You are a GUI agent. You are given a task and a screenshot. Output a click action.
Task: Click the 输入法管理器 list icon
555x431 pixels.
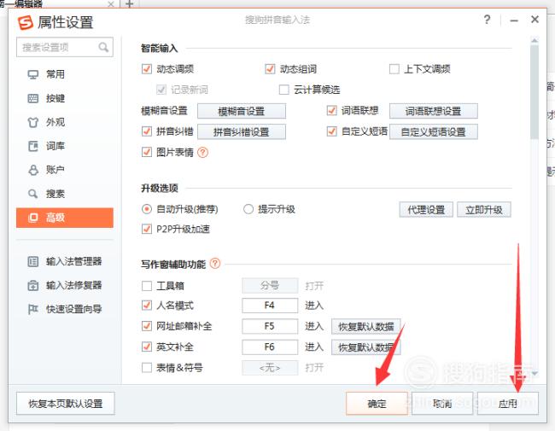pyautogui.click(x=33, y=262)
